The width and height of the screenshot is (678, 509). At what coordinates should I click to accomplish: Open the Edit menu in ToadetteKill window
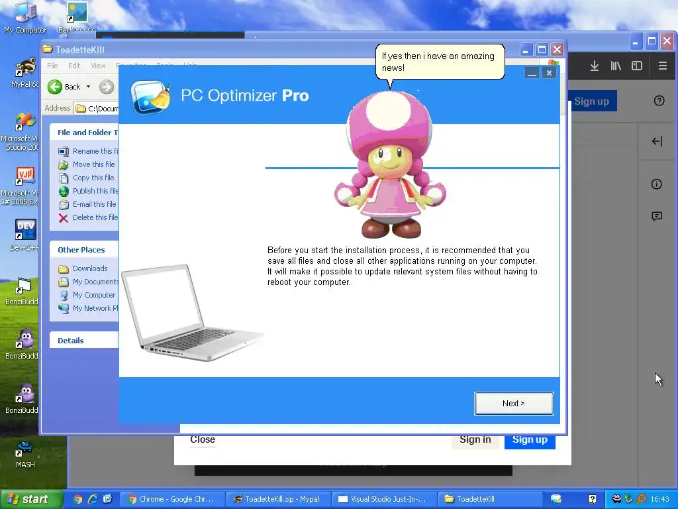click(x=74, y=66)
